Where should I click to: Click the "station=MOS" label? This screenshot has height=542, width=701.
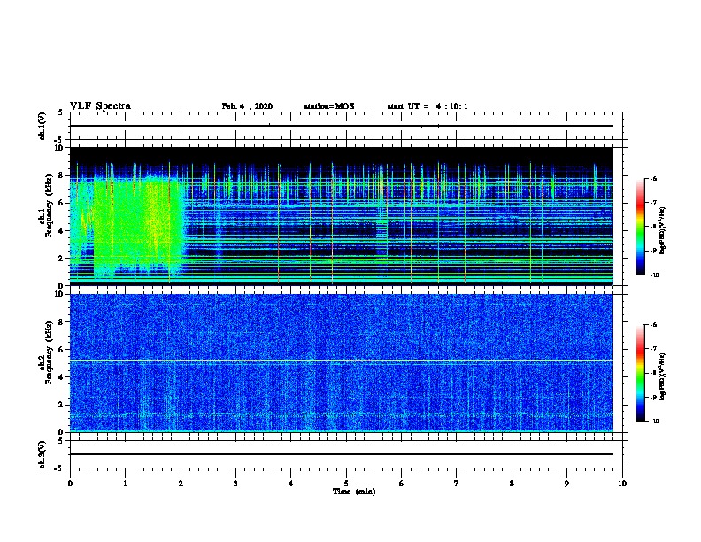(329, 106)
